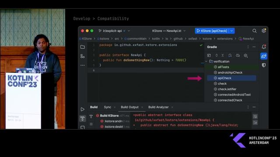Toggle the Gradle tool window elephant icon
The width and height of the screenshot is (280, 157).
264,56
